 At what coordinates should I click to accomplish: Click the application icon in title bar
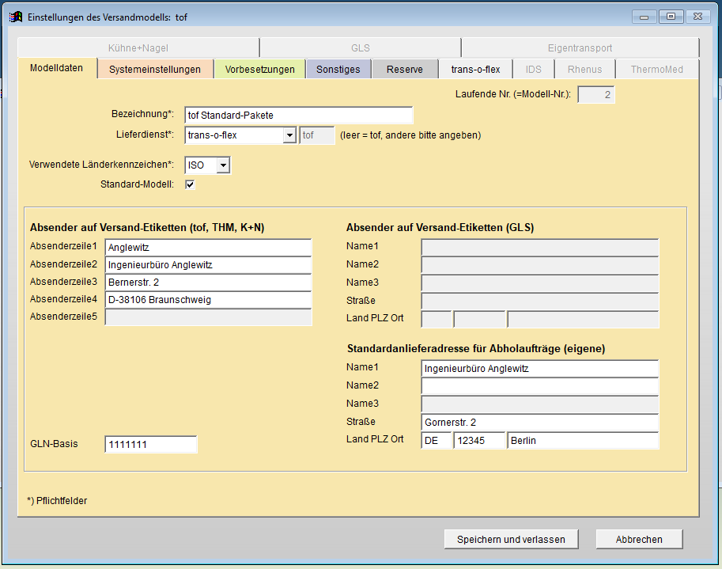pyautogui.click(x=15, y=17)
